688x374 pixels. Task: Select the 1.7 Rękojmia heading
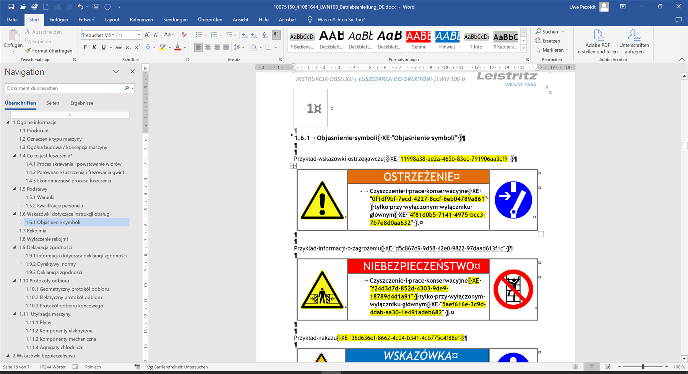pyautogui.click(x=32, y=231)
